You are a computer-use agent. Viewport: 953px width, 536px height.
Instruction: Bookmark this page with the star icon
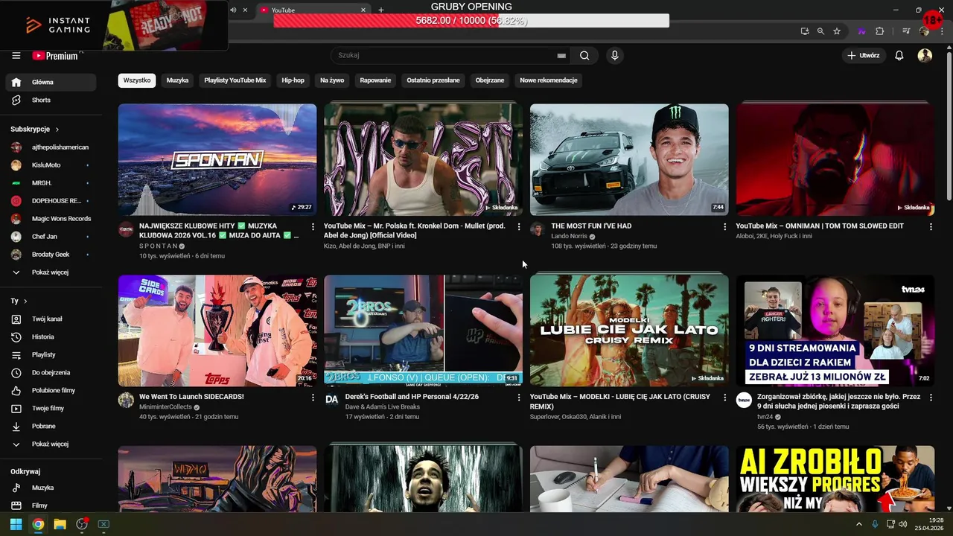pyautogui.click(x=837, y=31)
